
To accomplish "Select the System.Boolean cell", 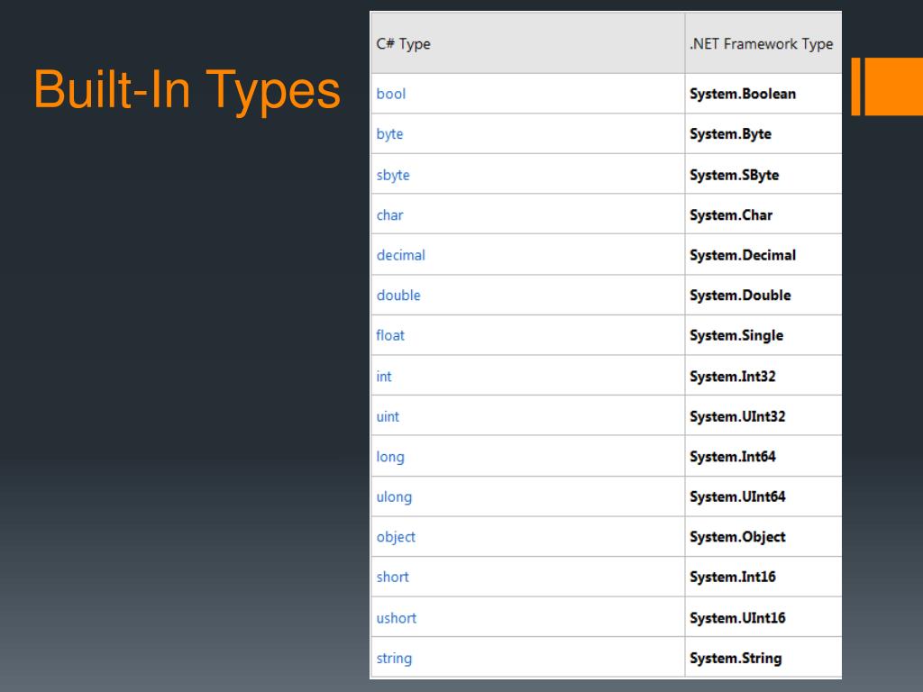I will tap(763, 94).
